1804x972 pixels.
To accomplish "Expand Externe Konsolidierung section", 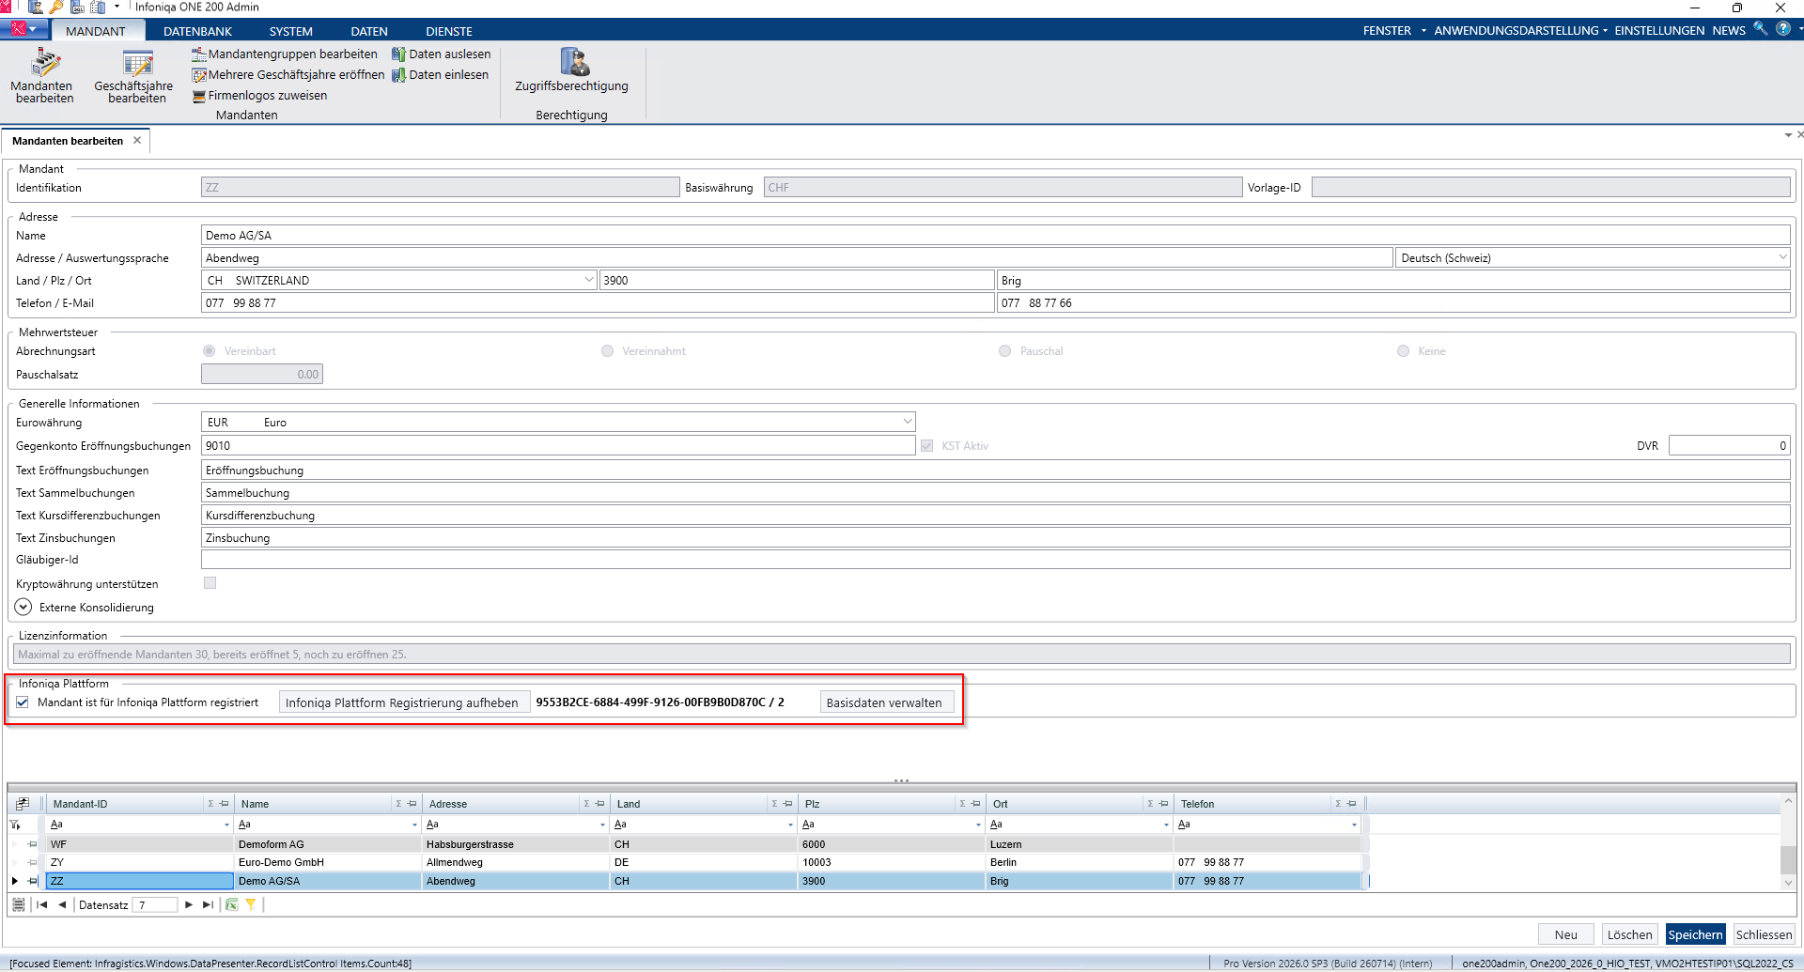I will (x=23, y=608).
